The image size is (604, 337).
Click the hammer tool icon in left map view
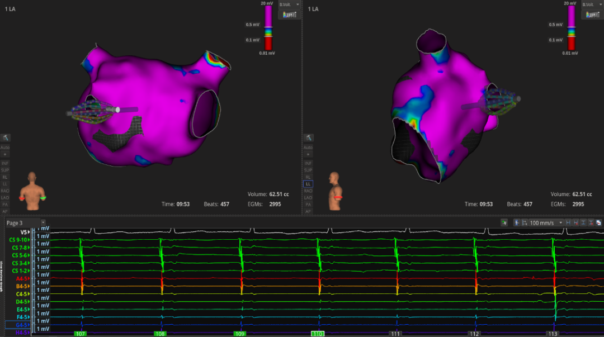[x=5, y=137]
